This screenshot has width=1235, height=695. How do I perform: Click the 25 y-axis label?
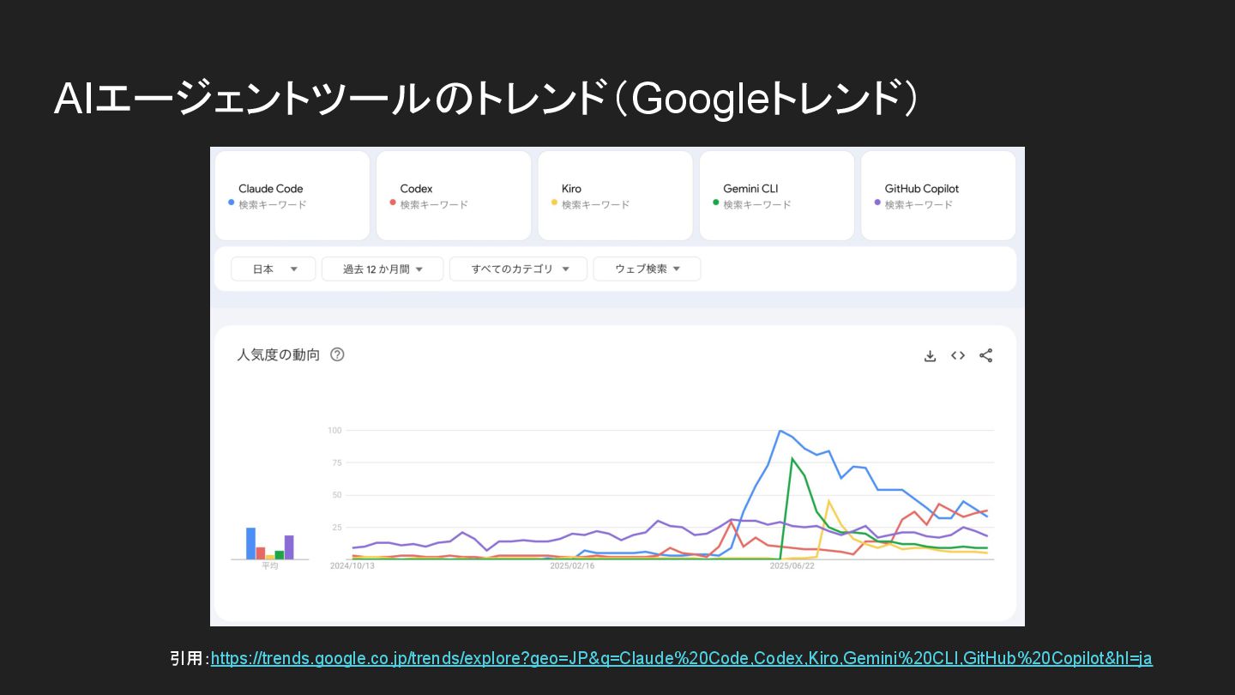click(x=336, y=528)
